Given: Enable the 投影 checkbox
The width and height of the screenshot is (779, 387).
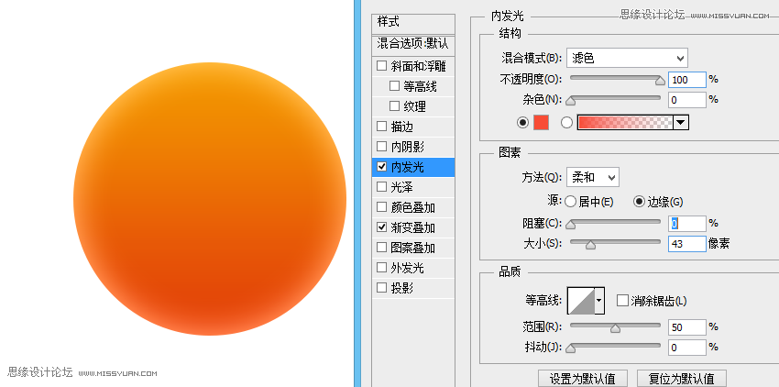Looking at the screenshot, I should pyautogui.click(x=381, y=288).
